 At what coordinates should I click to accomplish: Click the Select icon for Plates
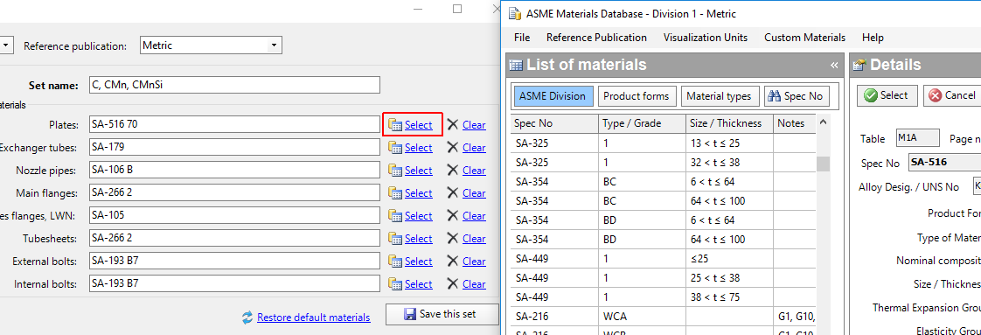point(395,124)
